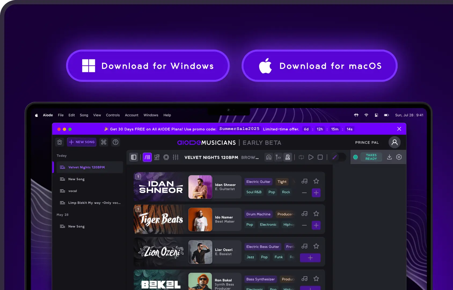Open the user profile avatar
The image size is (453, 290).
(x=394, y=142)
